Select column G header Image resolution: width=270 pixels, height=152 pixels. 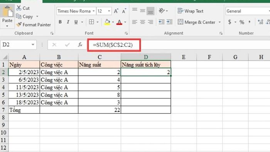pyautogui.click(x=235, y=57)
